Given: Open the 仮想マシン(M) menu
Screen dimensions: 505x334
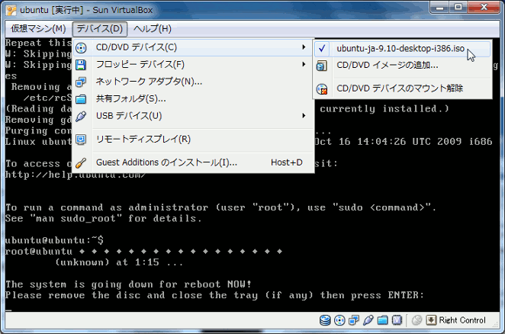Looking at the screenshot, I should [38, 29].
